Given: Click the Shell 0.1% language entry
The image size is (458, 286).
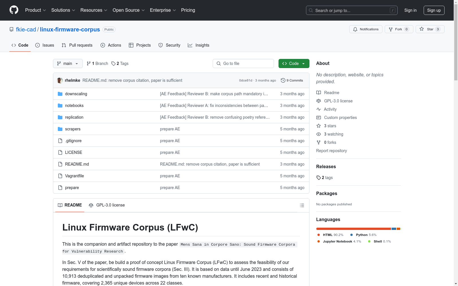Looking at the screenshot, I should pyautogui.click(x=380, y=241).
